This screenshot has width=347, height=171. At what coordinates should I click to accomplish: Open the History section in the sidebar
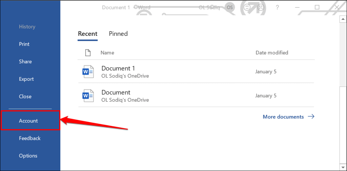coord(27,27)
